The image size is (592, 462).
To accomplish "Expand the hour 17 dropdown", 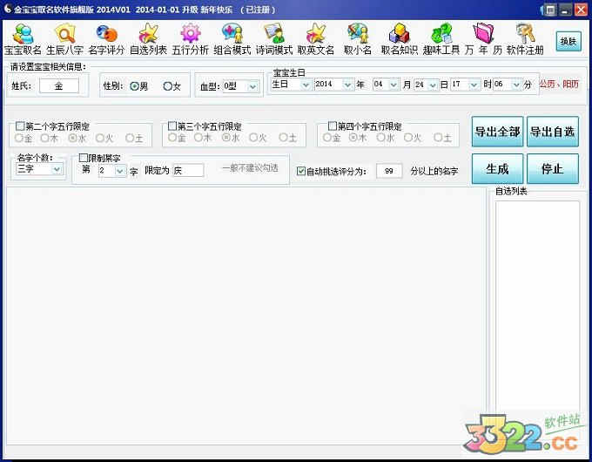I will click(x=474, y=85).
